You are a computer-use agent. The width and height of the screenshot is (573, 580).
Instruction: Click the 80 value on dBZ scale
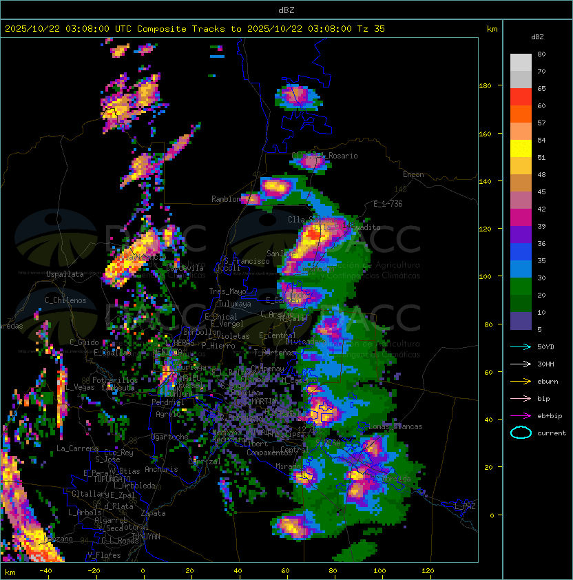click(541, 54)
